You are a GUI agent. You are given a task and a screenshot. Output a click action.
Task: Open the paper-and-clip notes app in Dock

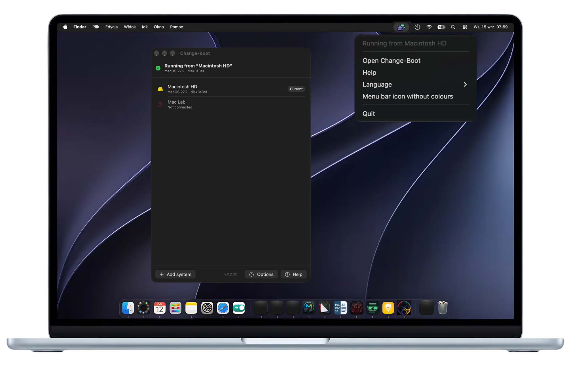[x=325, y=308]
